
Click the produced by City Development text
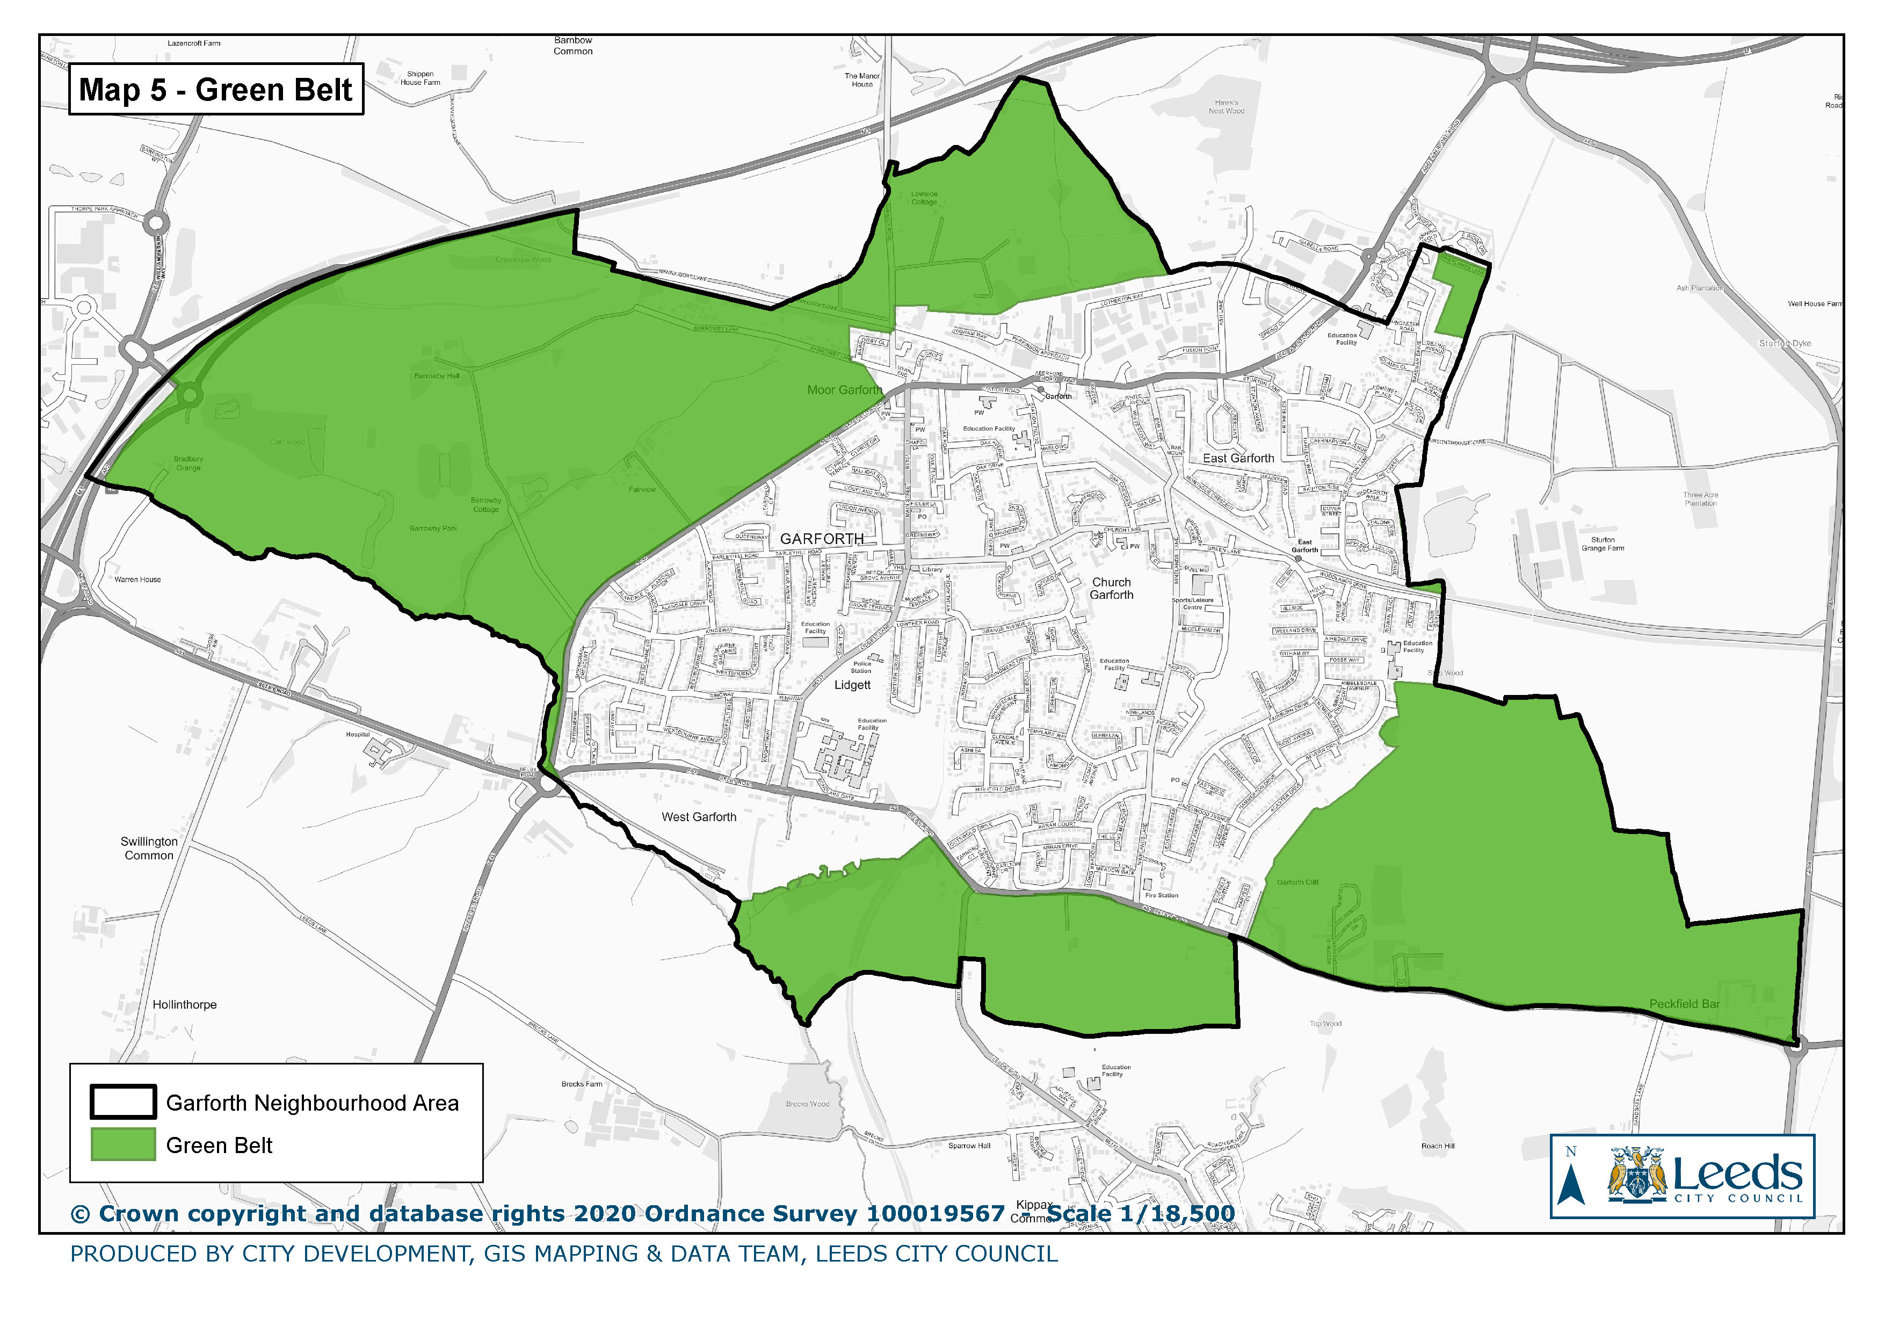563,1254
